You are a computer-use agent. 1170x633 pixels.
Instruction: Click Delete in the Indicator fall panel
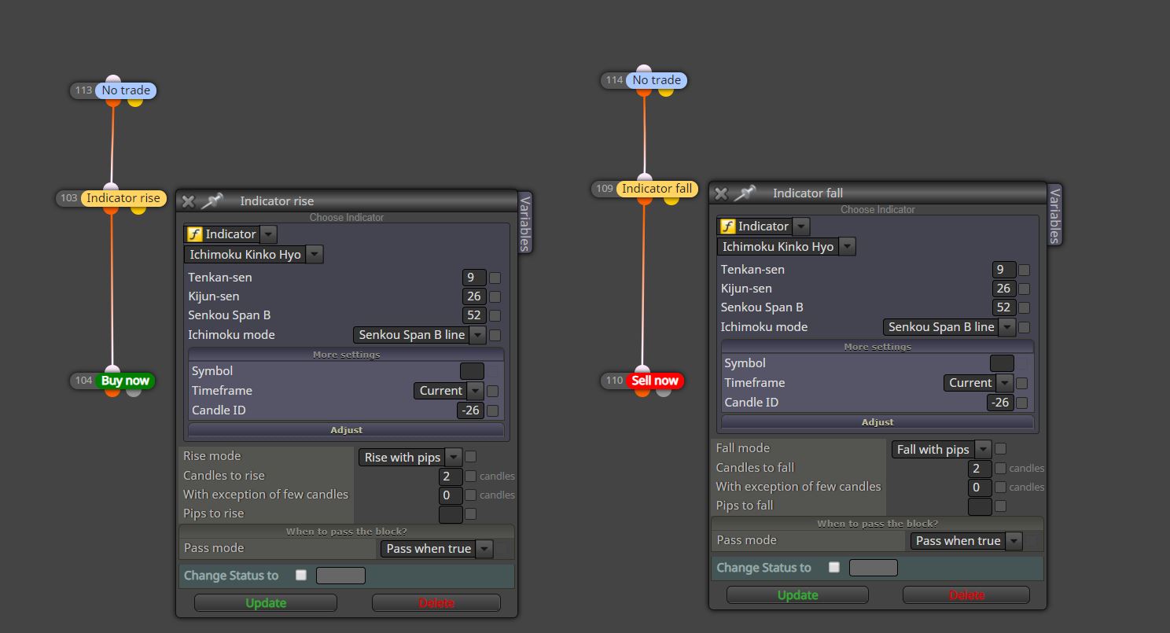coord(966,595)
